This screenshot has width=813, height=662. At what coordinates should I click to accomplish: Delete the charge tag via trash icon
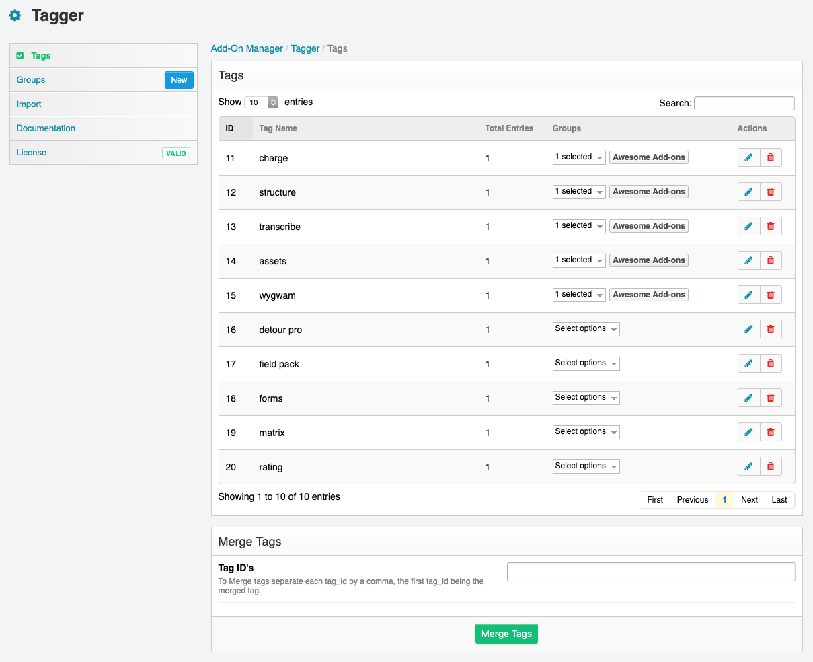[x=771, y=157]
